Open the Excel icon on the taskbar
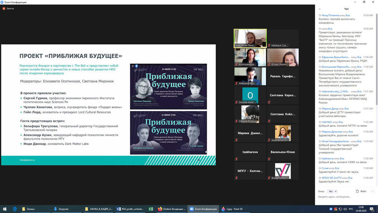378x213 pixels. point(150,209)
